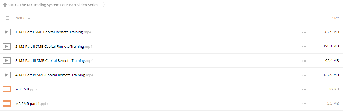Viewport: 343px width, 111px height.
Task: Open 4_M3 Part IV SMB Capital Remote Training.mp4
Action: point(54,75)
